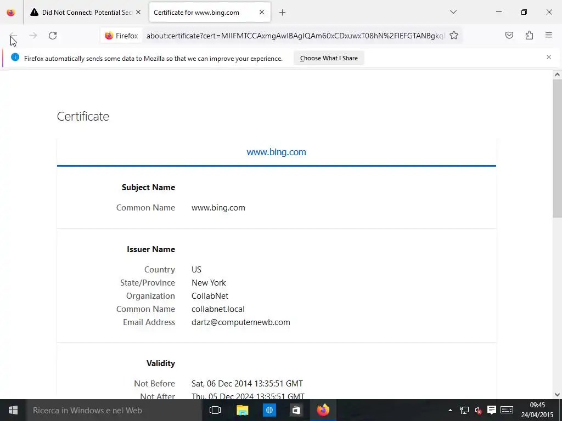
Task: Open the blue globe browser taskbar icon
Action: tap(269, 410)
